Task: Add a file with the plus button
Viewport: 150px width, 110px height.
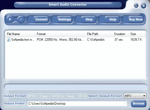Action: [10, 19]
